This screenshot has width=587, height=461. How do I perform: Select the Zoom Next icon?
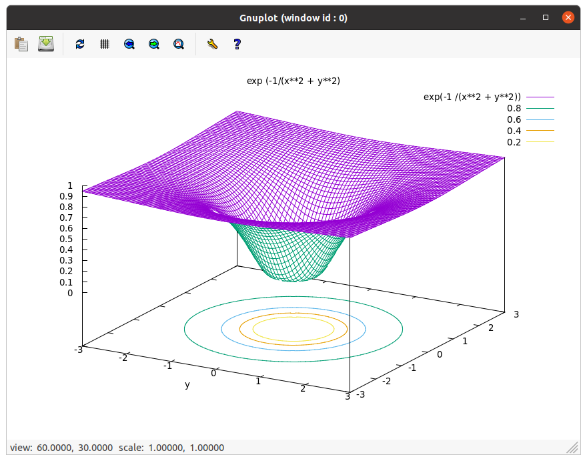[153, 43]
